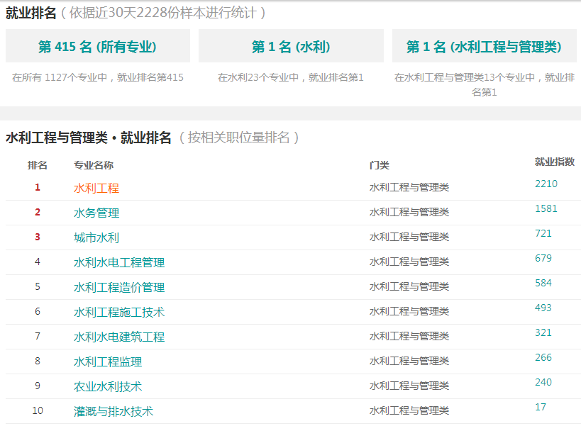Click the 门类 cell in 灌溉与排水技术 row
Image resolution: width=581 pixels, height=426 pixels.
[x=409, y=410]
